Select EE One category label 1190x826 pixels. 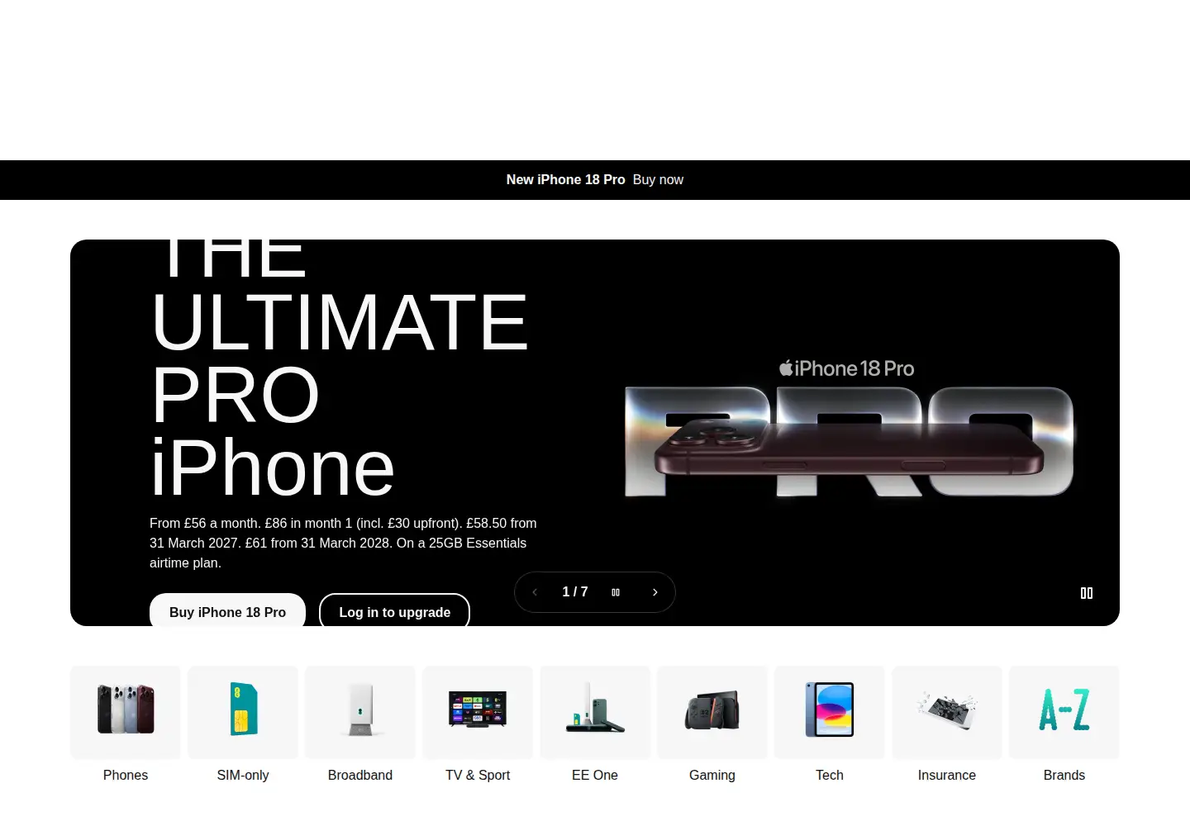click(595, 775)
